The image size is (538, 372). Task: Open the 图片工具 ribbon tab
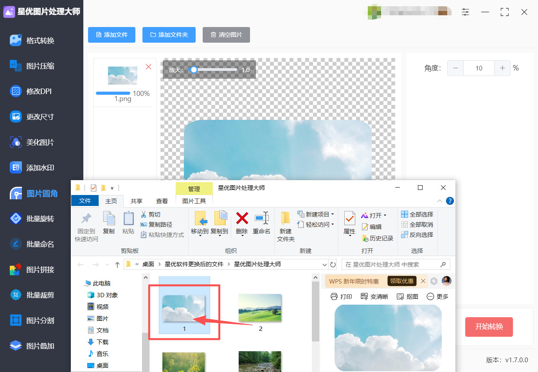coord(194,201)
